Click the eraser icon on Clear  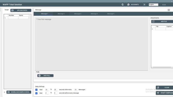pyautogui.click(x=158, y=88)
